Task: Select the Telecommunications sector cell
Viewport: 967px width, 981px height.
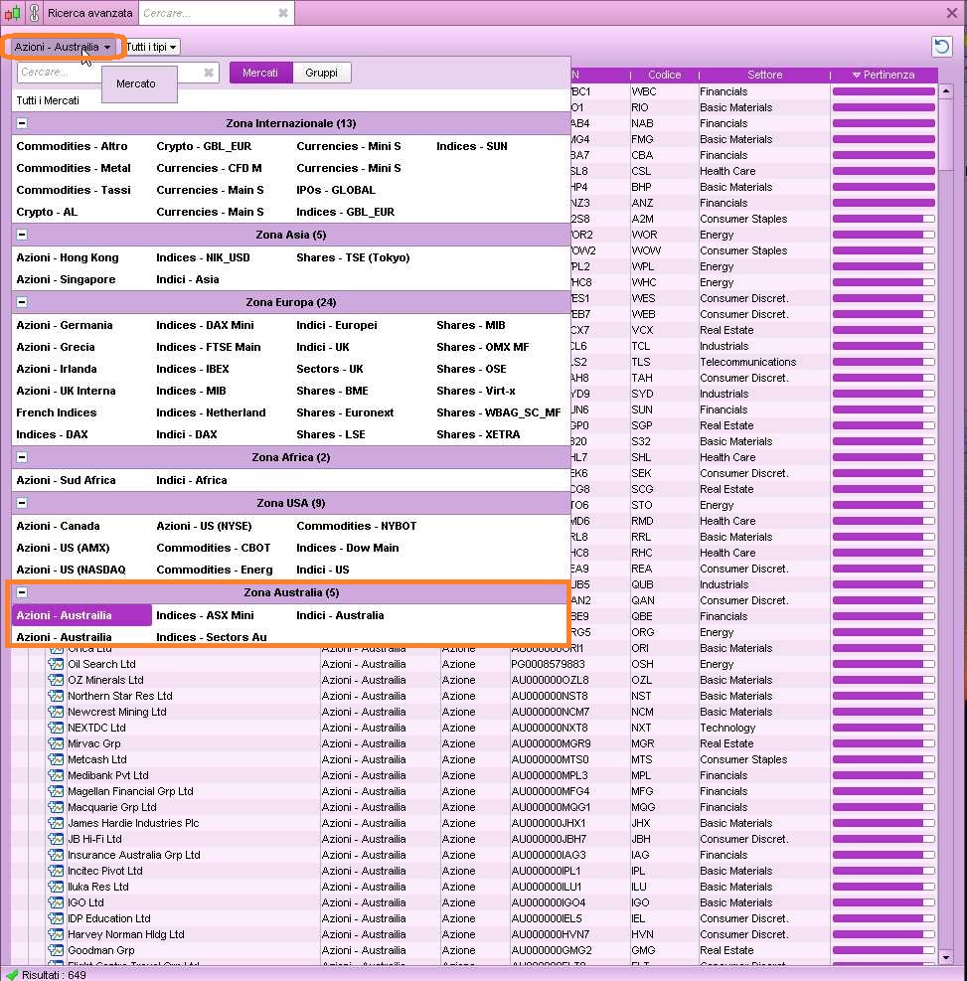Action: point(748,362)
